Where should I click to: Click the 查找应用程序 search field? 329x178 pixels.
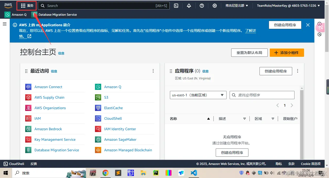(x=262, y=95)
